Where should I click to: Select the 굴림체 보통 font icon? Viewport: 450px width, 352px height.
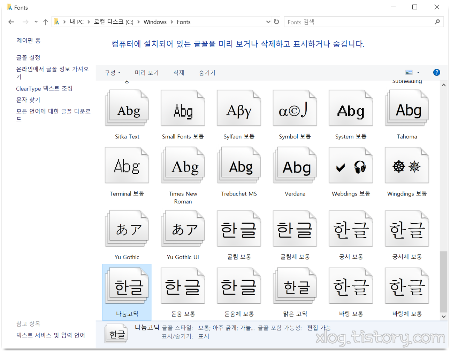click(295, 229)
